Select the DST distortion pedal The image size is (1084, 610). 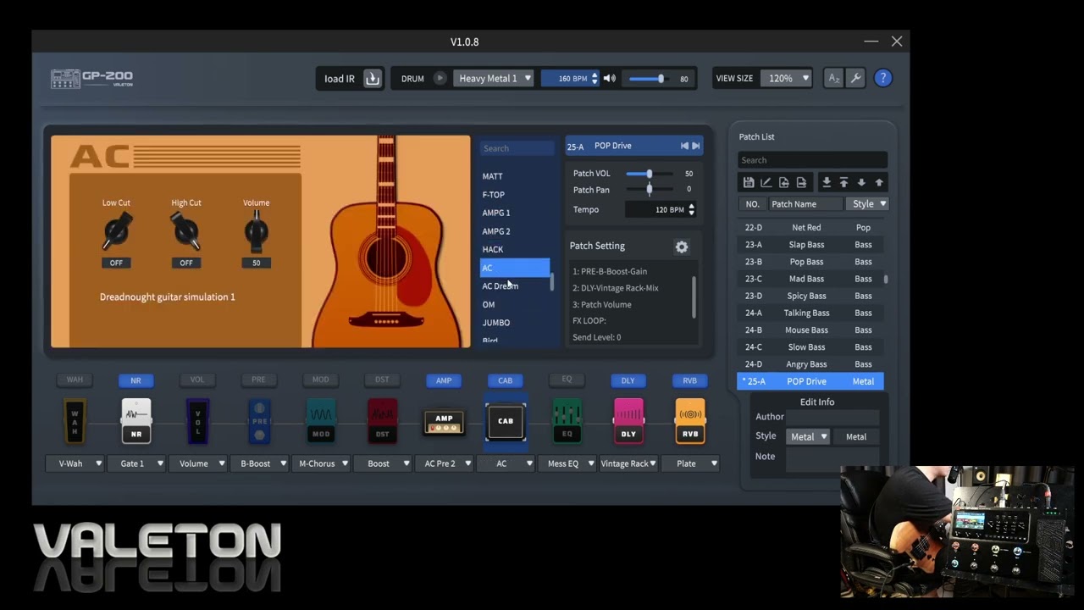click(x=382, y=421)
